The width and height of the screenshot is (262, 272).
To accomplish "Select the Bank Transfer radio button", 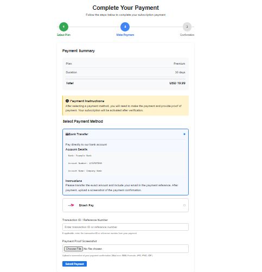I will 184,134.
